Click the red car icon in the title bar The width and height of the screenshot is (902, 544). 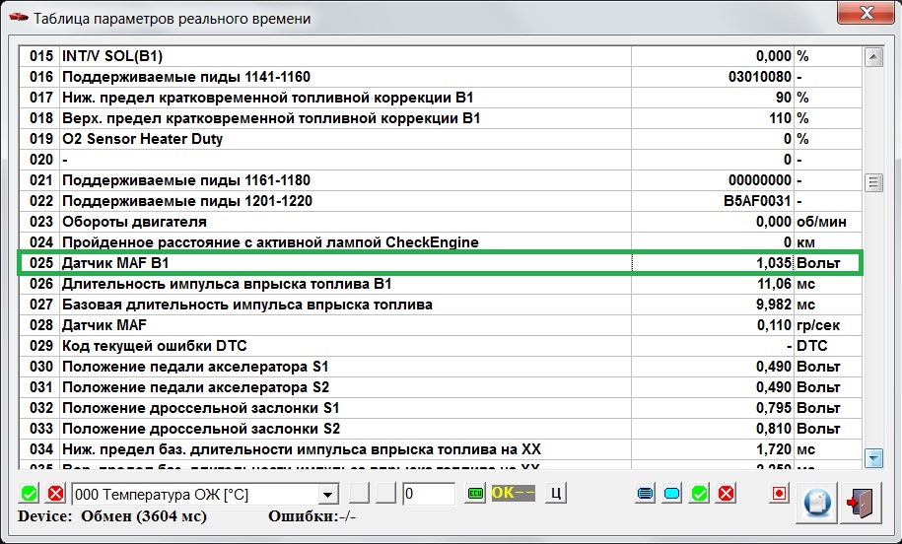(19, 18)
